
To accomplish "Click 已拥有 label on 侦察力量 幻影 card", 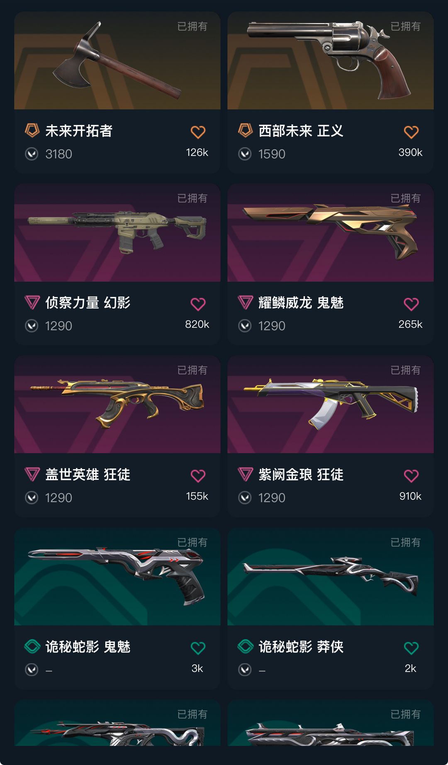I will pos(192,198).
